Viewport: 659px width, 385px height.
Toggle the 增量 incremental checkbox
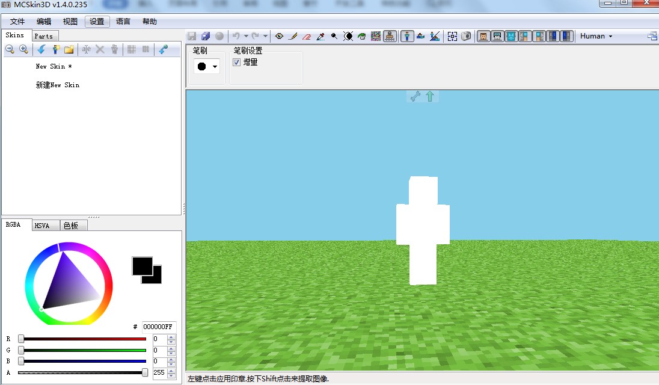coord(237,62)
